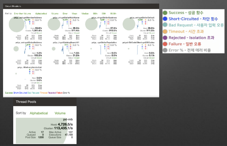Image resolution: width=227 pixels, height=146 pixels.
Task: Click the pd.p...t-getCatalogSearchV1 circuit title
Action: click(66, 43)
